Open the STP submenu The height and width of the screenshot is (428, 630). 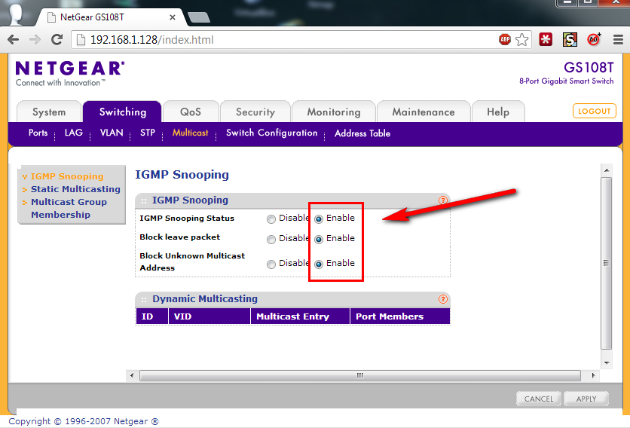pyautogui.click(x=148, y=133)
